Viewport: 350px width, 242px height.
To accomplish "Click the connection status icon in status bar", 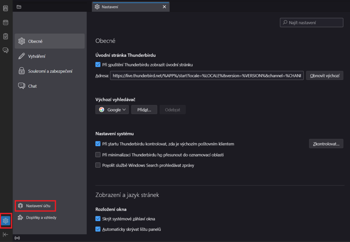I will coord(17,238).
